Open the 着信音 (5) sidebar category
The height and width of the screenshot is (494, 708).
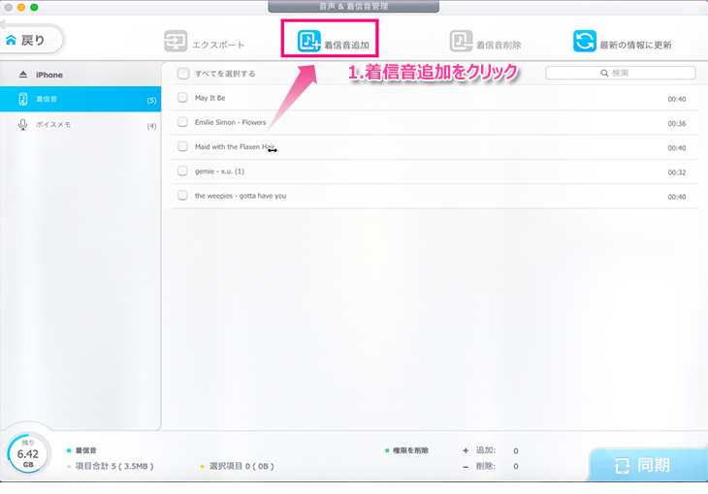(x=80, y=99)
